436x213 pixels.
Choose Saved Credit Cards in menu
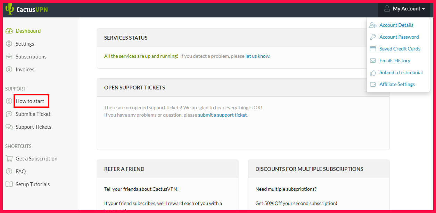tap(400, 49)
